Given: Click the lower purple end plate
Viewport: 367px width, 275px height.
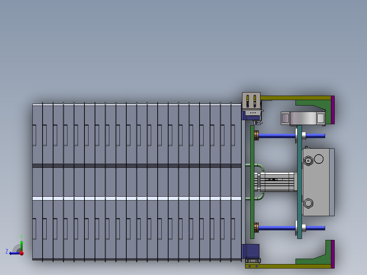Looking at the screenshot, I should click(333, 254).
